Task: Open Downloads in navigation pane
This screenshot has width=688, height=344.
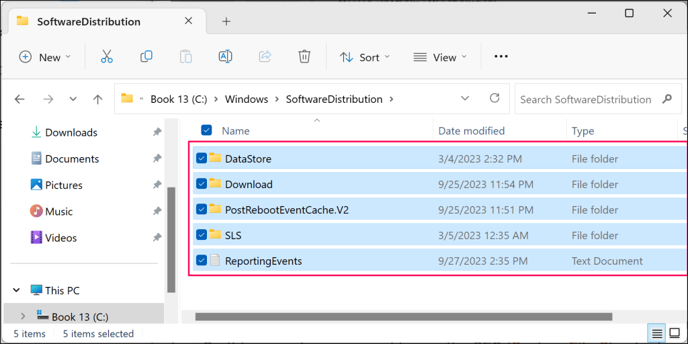Action: 71,132
